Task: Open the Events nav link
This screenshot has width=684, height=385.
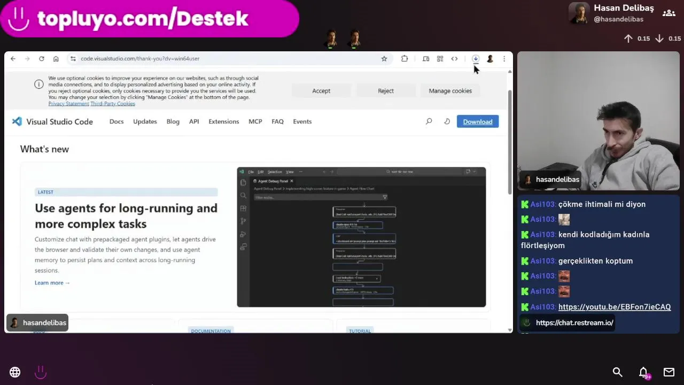Action: tap(302, 121)
